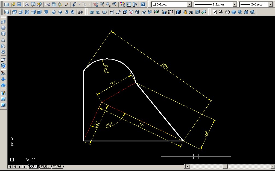The image size is (275, 171).
Task: Switch to Back view
Action: click(x=46, y=12)
